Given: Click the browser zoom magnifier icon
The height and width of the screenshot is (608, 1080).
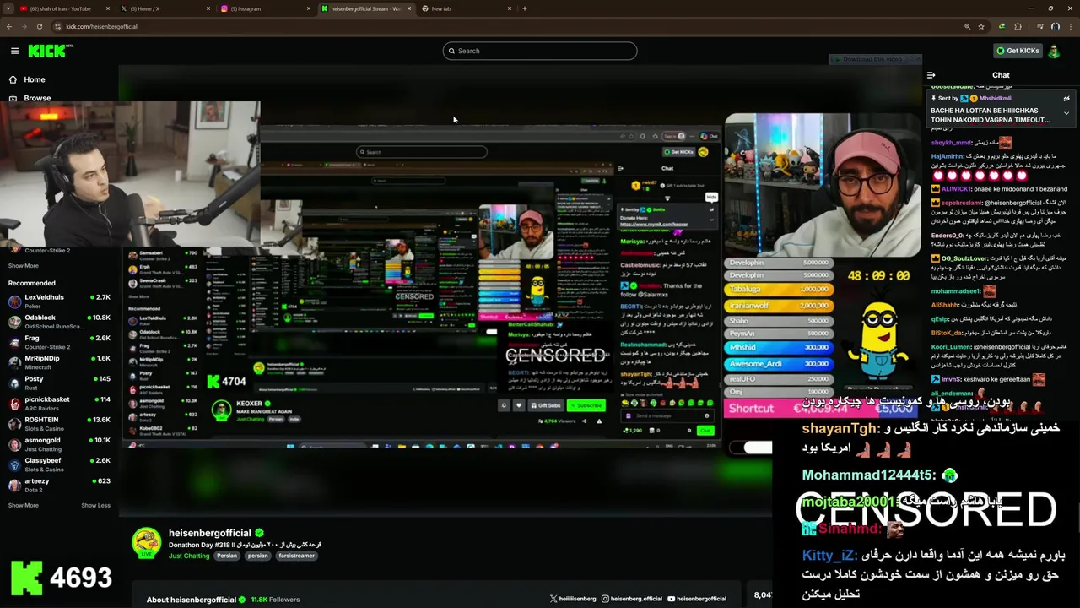Looking at the screenshot, I should (966, 26).
